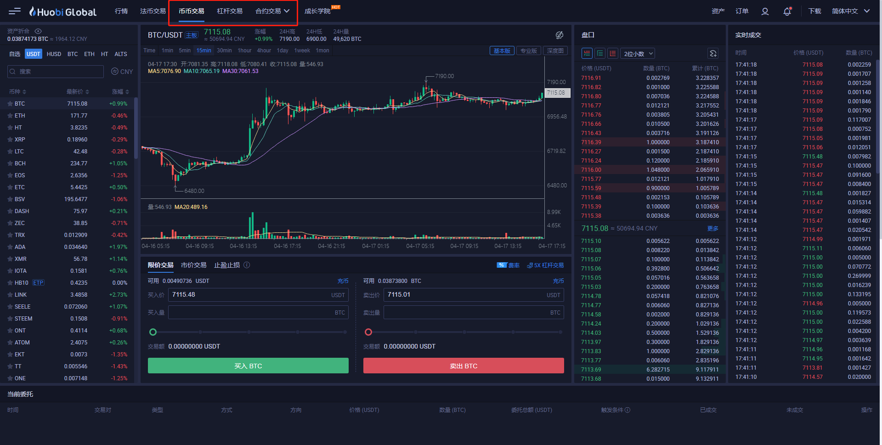
Task: Click the CNY currency switch icon
Action: pyautogui.click(x=115, y=71)
